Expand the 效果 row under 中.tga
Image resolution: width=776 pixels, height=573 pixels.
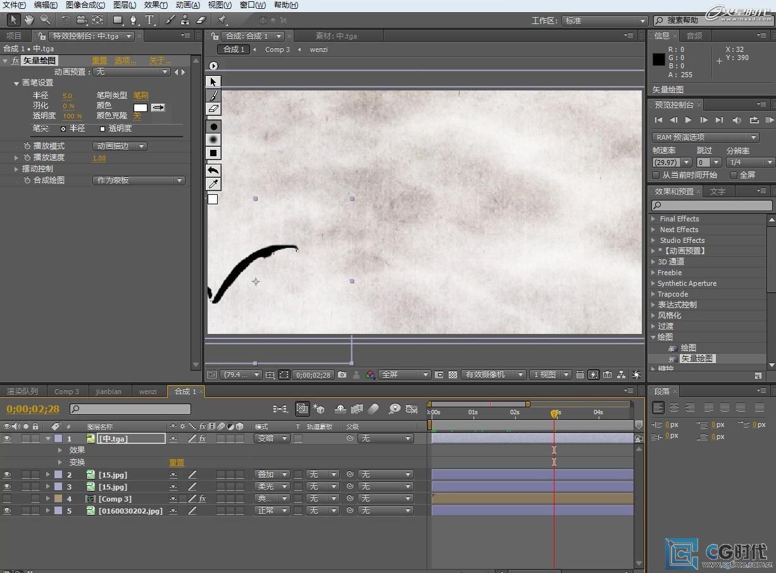click(x=60, y=450)
